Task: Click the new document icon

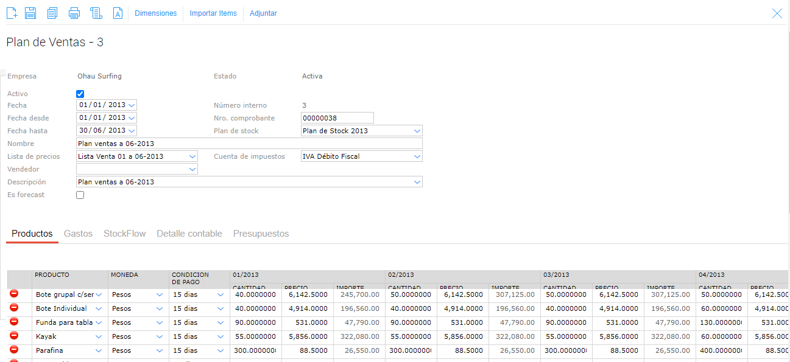Action: click(x=12, y=13)
